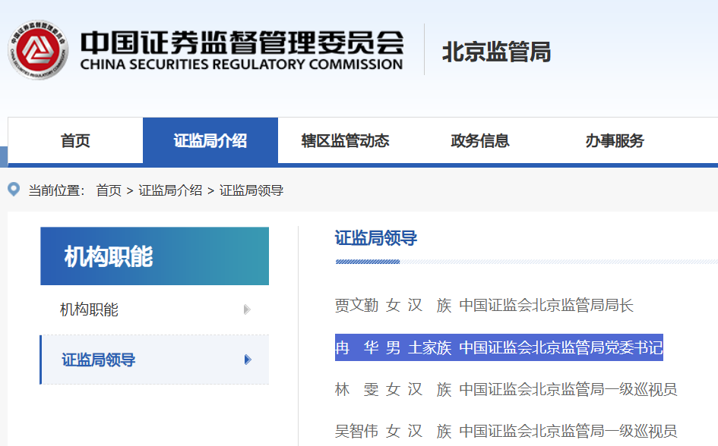The width and height of the screenshot is (718, 446).
Task: Open the 辖区监管动态 navigation tab
Action: point(345,140)
